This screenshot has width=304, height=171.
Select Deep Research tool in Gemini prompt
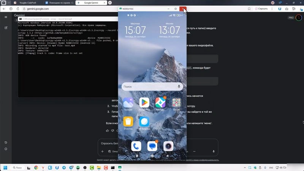pos(113,151)
